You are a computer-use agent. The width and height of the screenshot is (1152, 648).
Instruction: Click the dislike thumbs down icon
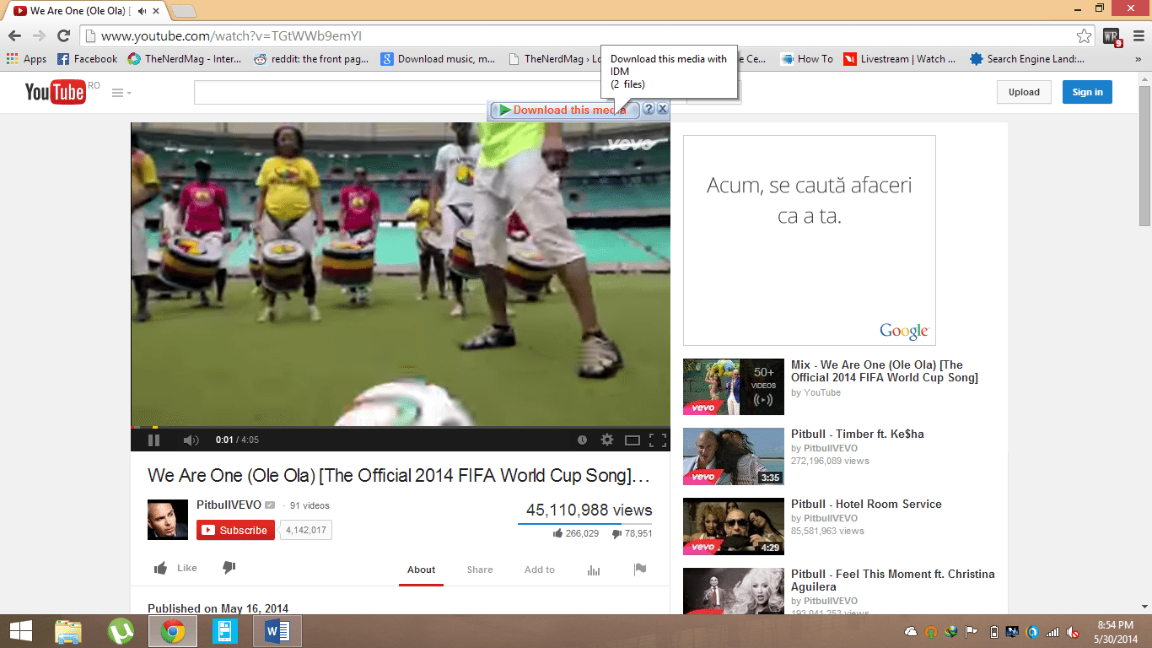(229, 568)
